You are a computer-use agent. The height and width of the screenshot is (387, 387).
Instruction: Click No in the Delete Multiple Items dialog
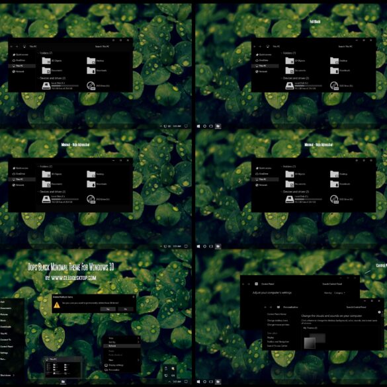tap(126, 309)
